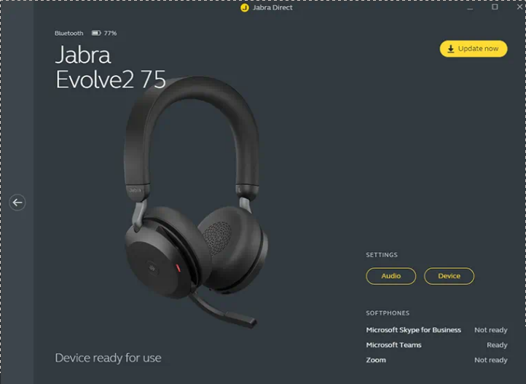Click the Evolve2 75 headset image

click(x=196, y=201)
